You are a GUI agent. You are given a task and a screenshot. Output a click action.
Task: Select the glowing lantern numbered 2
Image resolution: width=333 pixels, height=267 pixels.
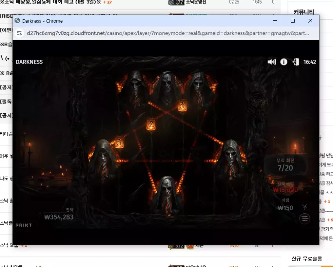pyautogui.click(x=151, y=124)
